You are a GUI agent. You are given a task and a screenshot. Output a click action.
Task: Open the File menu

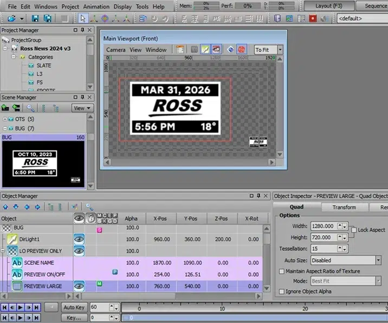coord(12,7)
